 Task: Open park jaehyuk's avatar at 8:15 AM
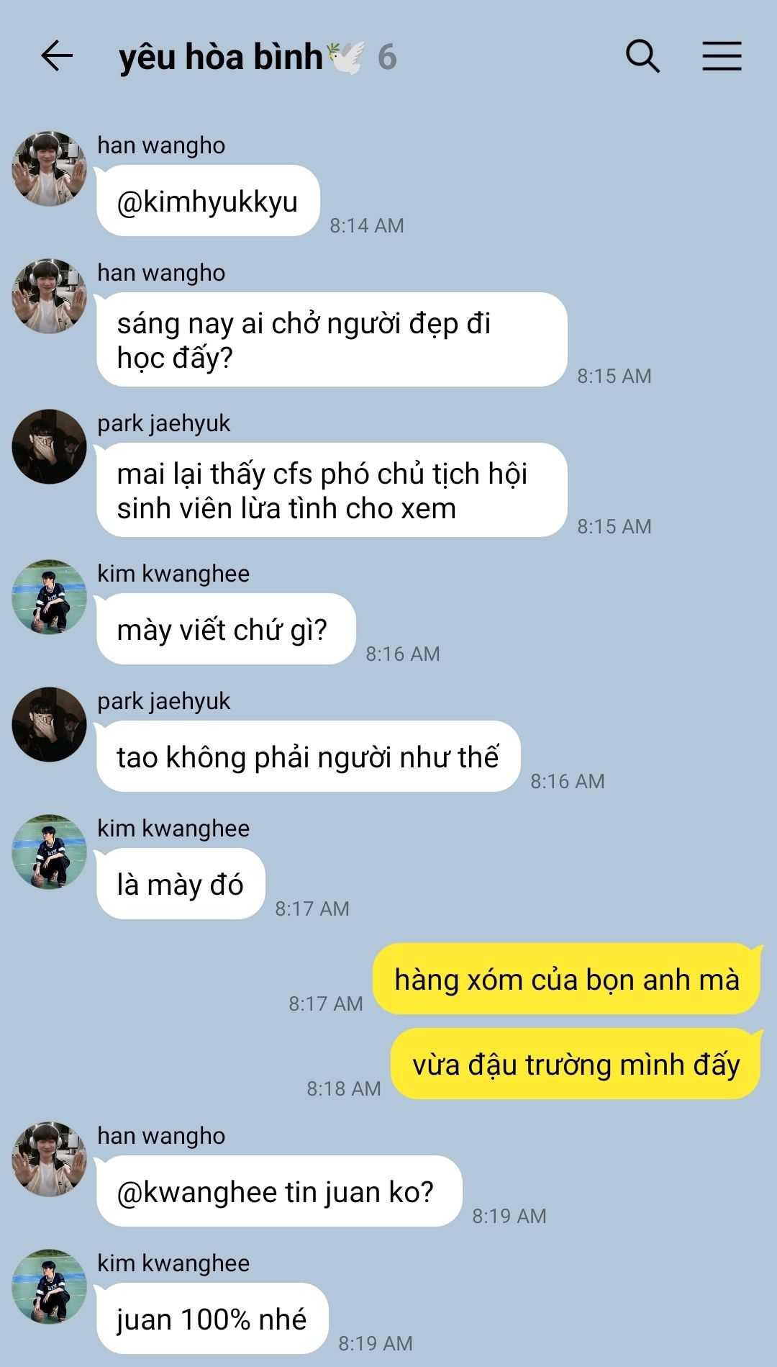49,446
